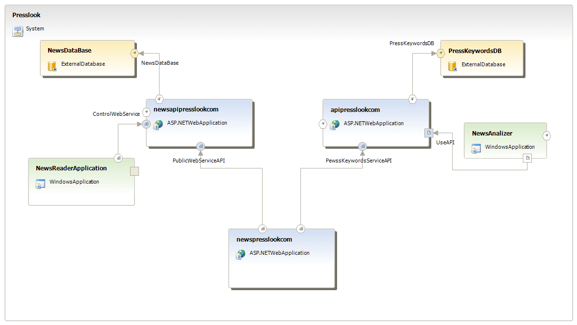Click the ControlWebService endpoint label
Viewport: 577px width, 325px height.
pos(116,114)
